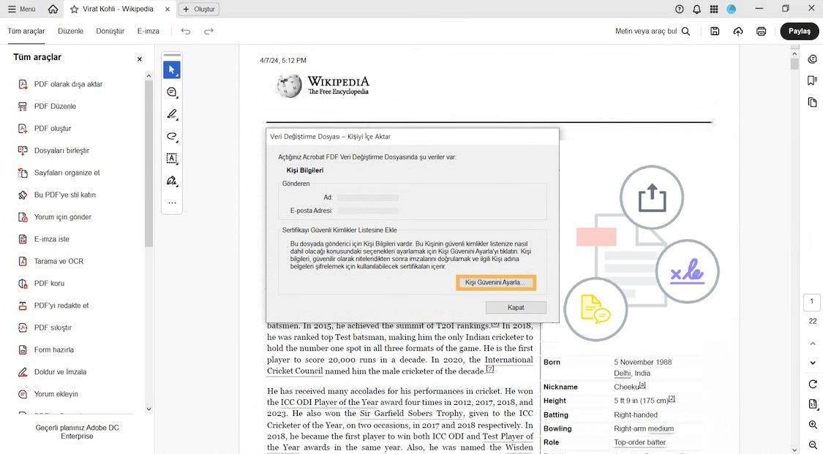The image size is (823, 454).
Task: Click the current page number box
Action: click(812, 301)
